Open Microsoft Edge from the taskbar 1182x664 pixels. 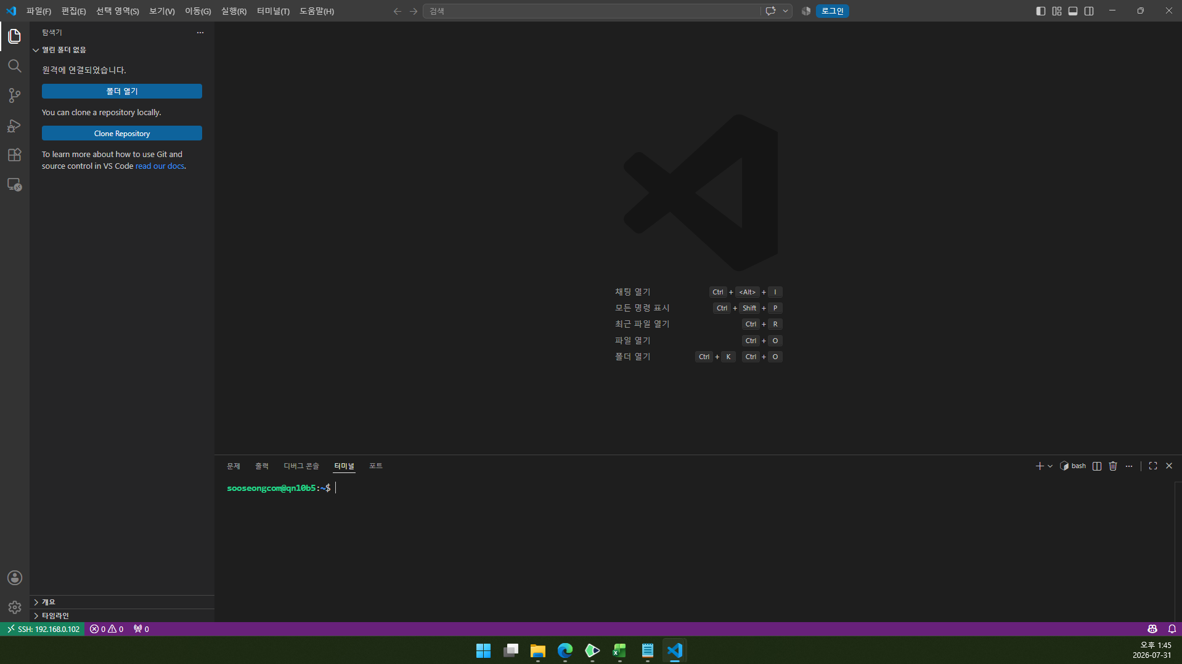565,650
